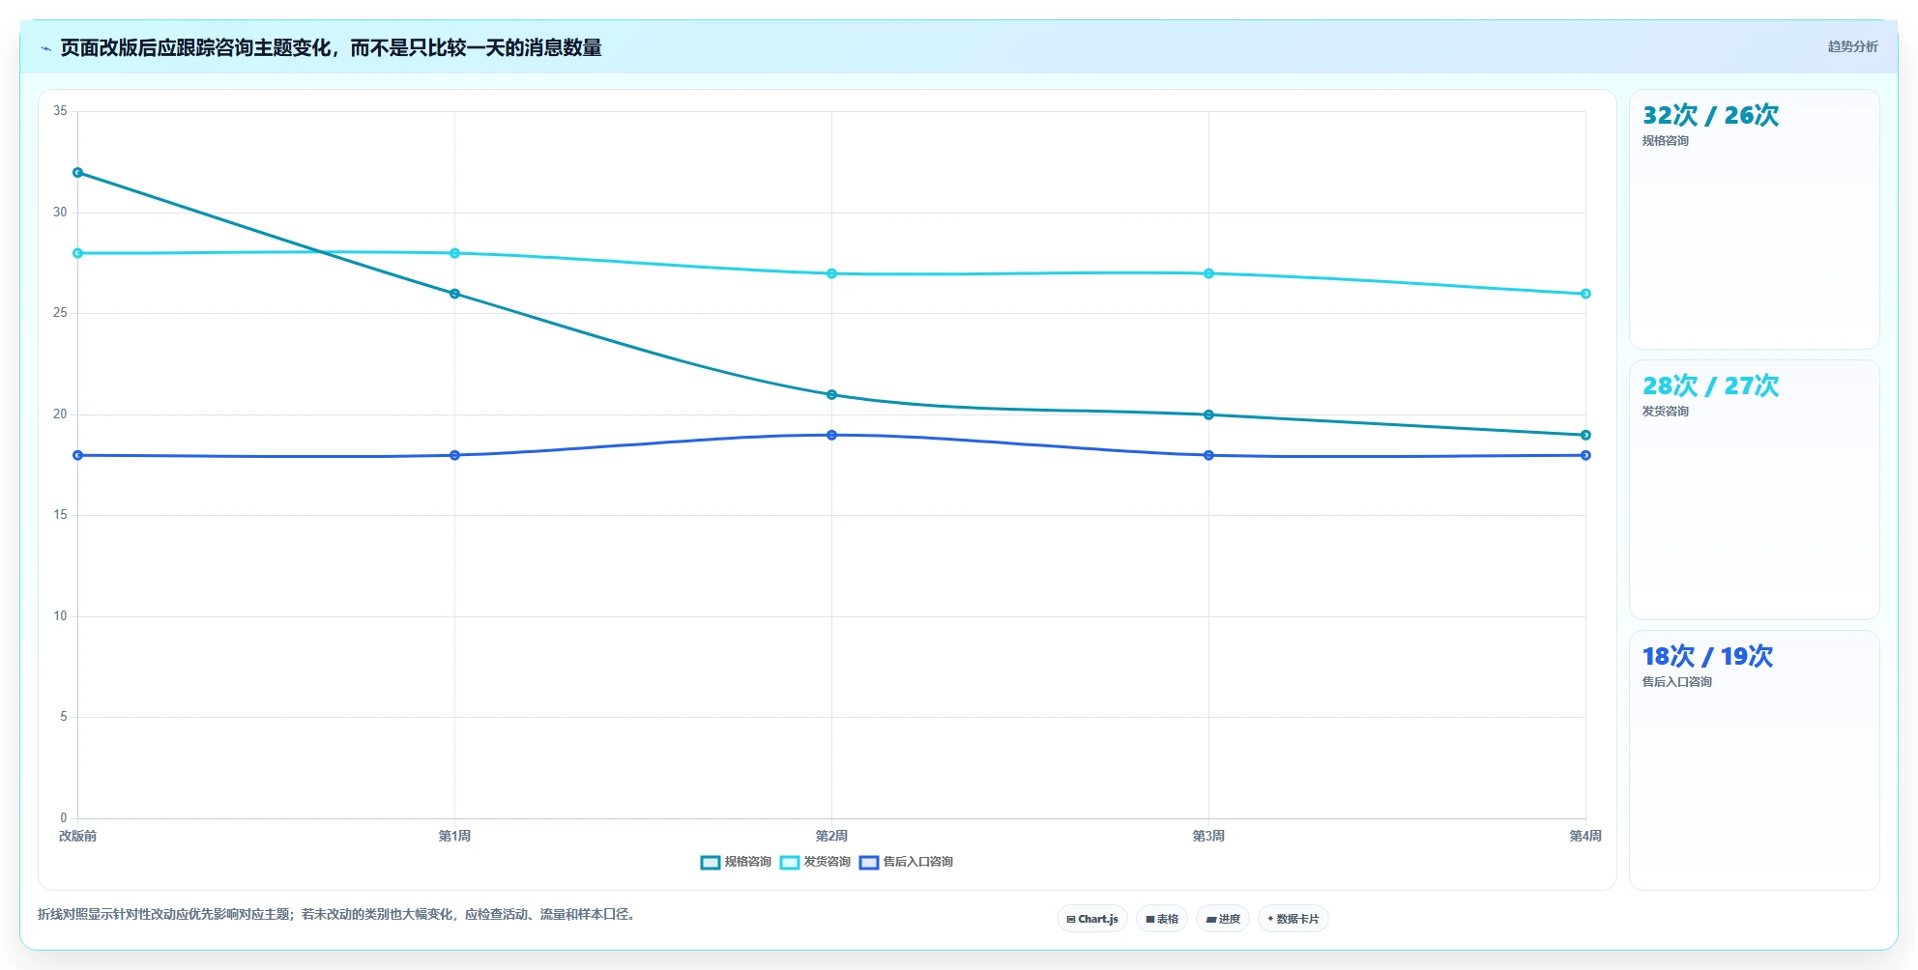Click the x-axis label 第3周
Screen dimensions: 1918x970
(1208, 836)
